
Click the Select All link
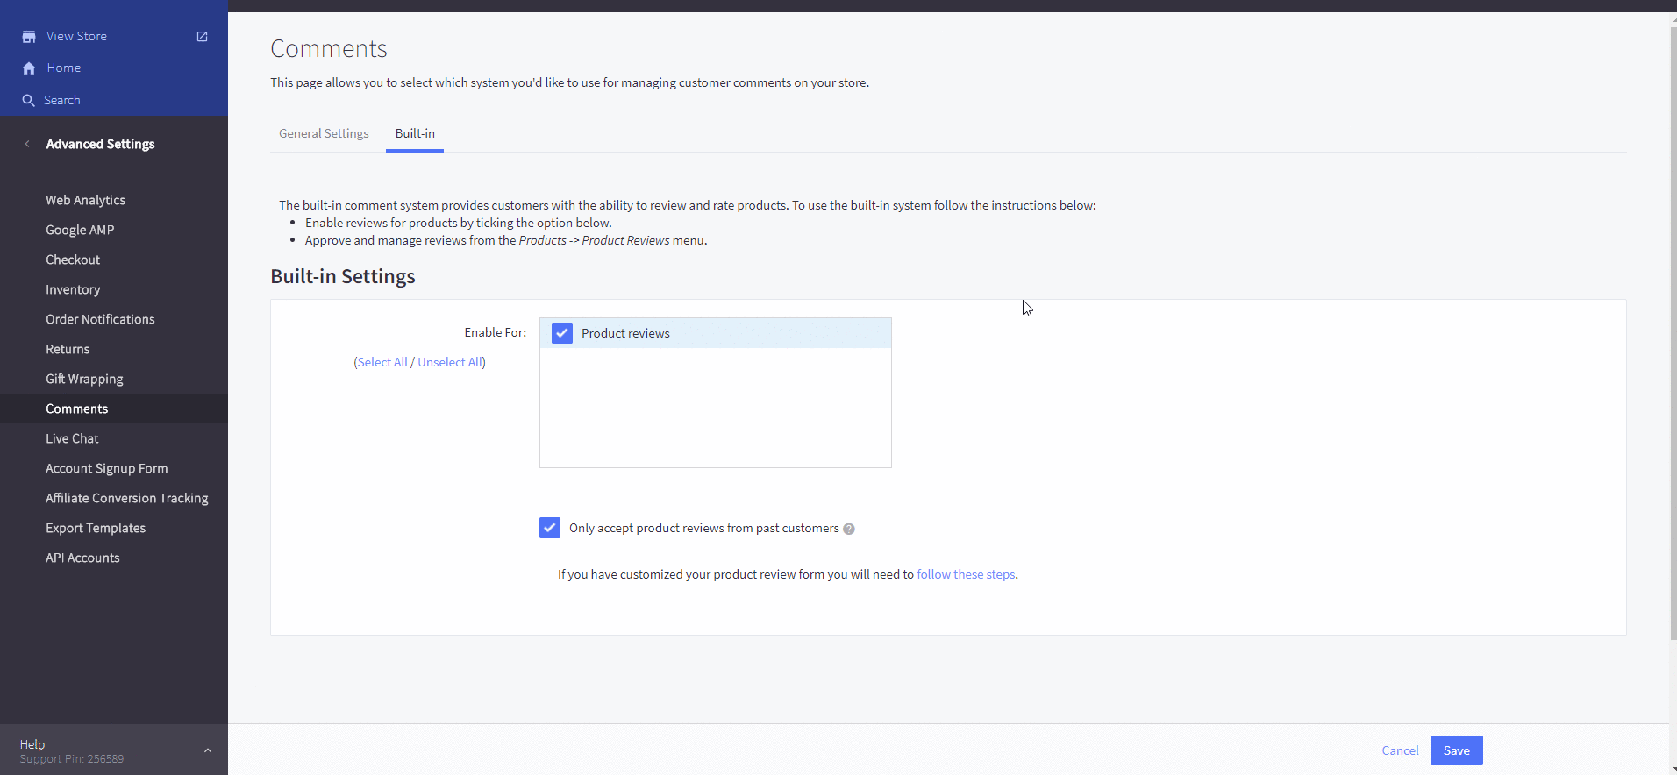382,362
